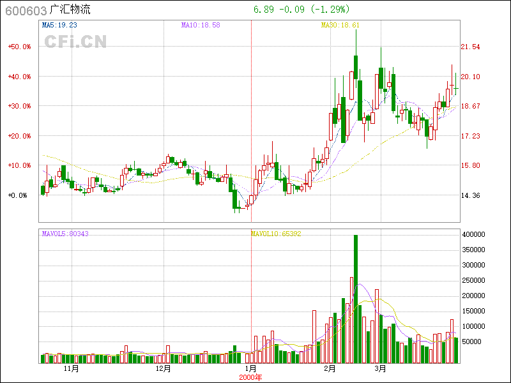This screenshot has width=511, height=383.
Task: Click the CFi.CN watermark logo
Action: (x=75, y=41)
